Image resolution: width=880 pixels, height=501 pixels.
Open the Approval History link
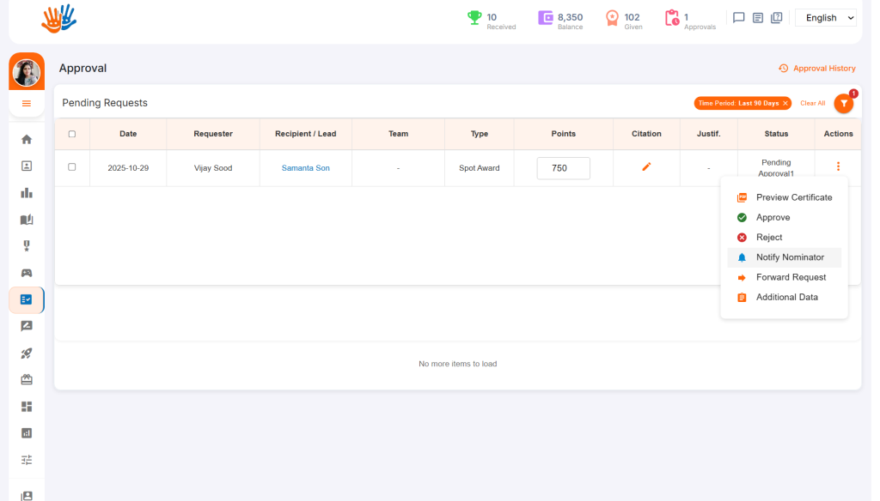[817, 69]
